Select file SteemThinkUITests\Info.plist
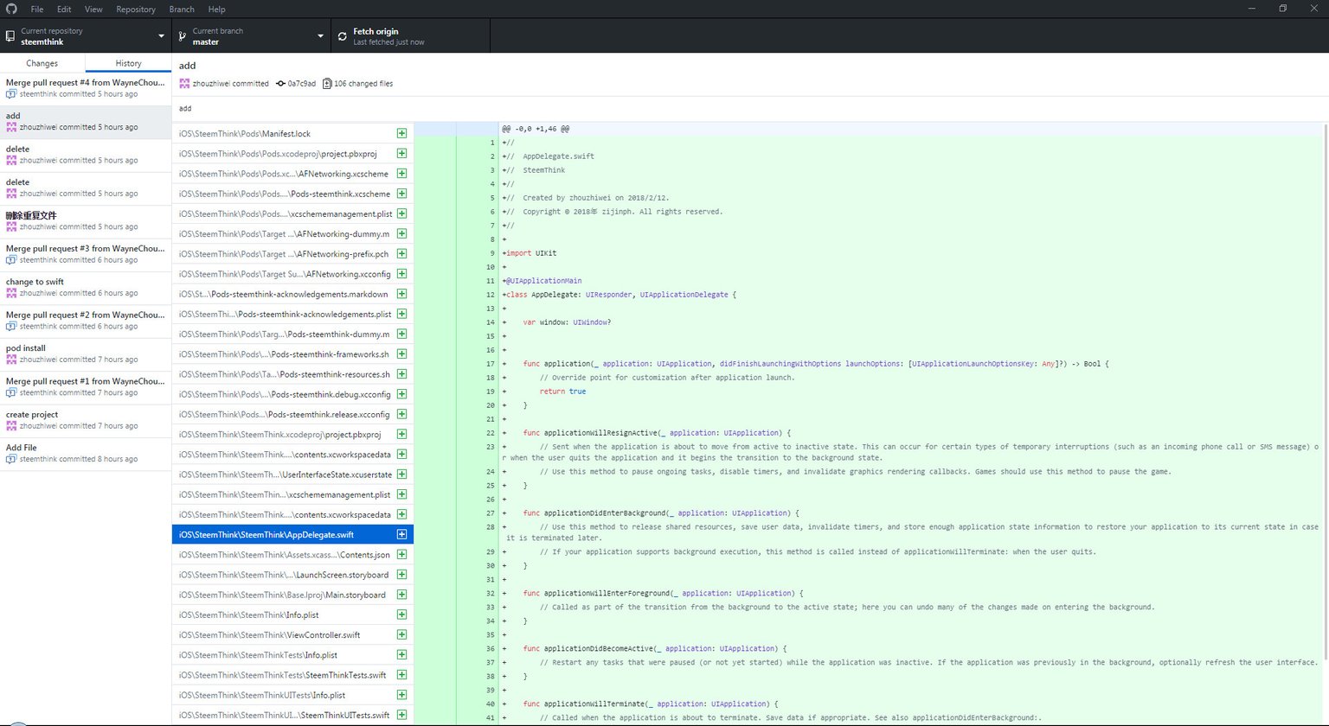 292,695
